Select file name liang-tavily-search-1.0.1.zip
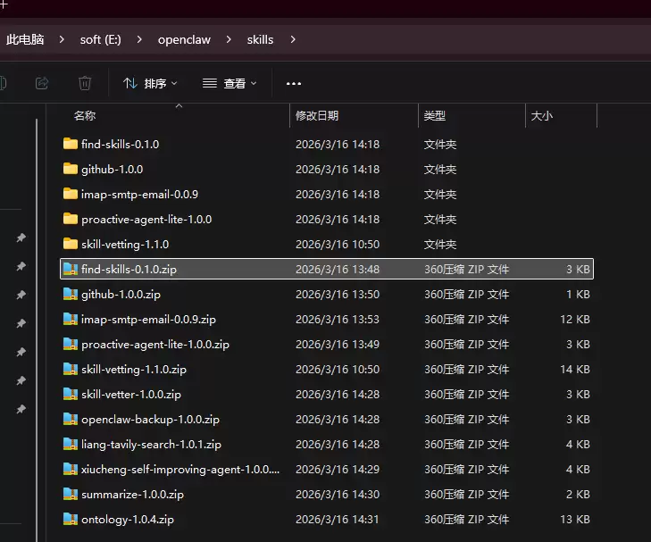 [x=151, y=445]
